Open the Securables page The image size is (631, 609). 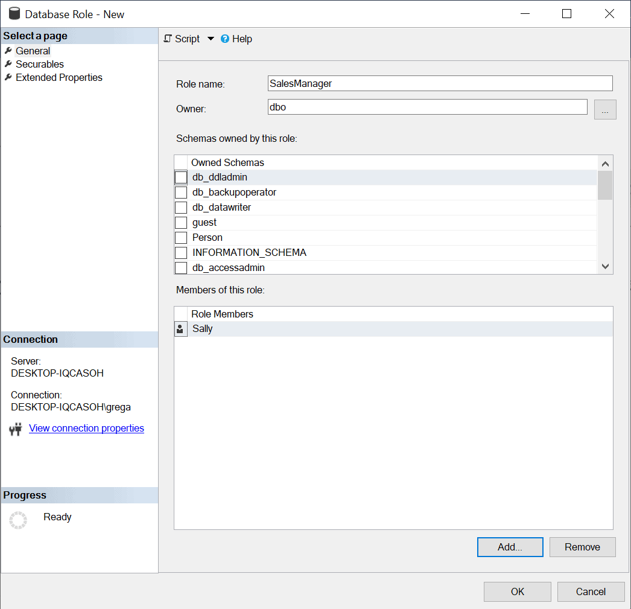coord(40,64)
